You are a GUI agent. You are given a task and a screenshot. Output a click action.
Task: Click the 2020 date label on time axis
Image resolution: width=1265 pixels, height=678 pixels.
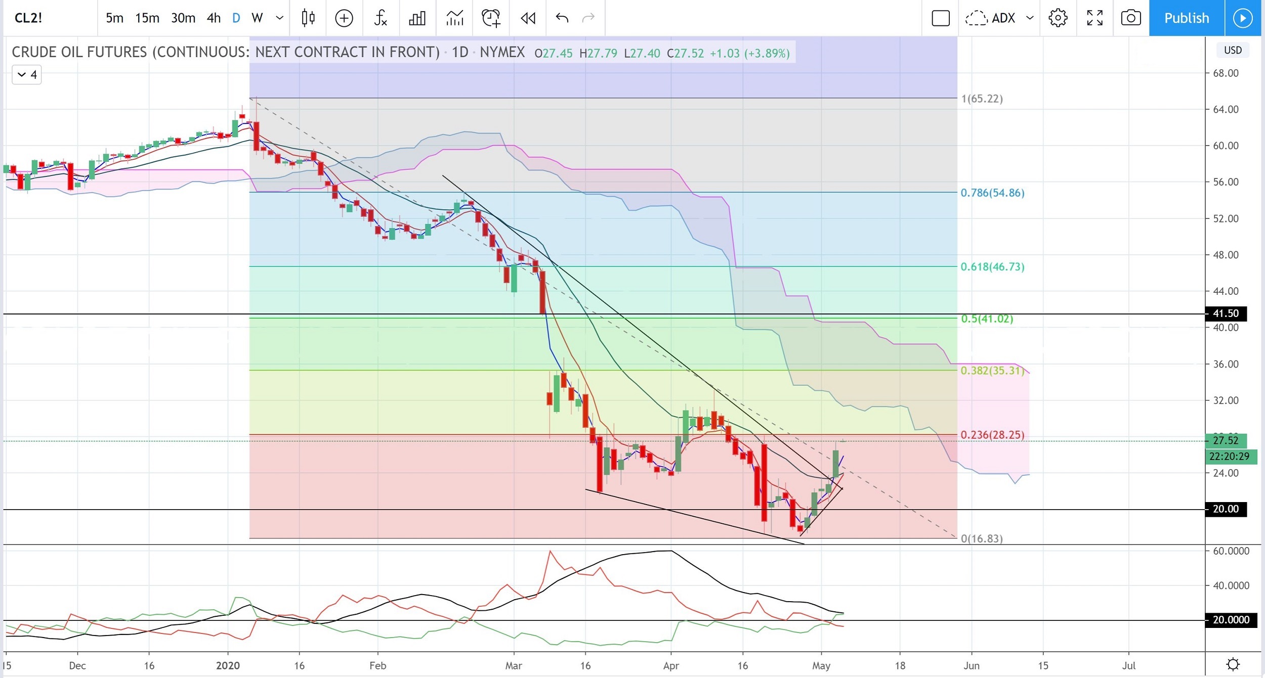click(x=228, y=666)
